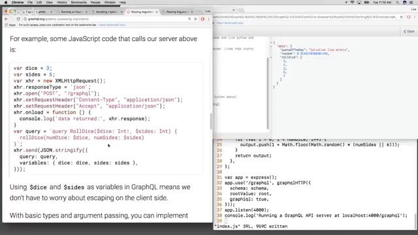The height and width of the screenshot is (235, 418).
Task: Bookmark the graphql.org page with the star
Action: [195, 19]
